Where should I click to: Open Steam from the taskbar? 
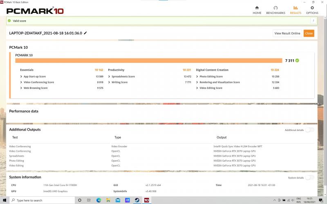(137, 200)
